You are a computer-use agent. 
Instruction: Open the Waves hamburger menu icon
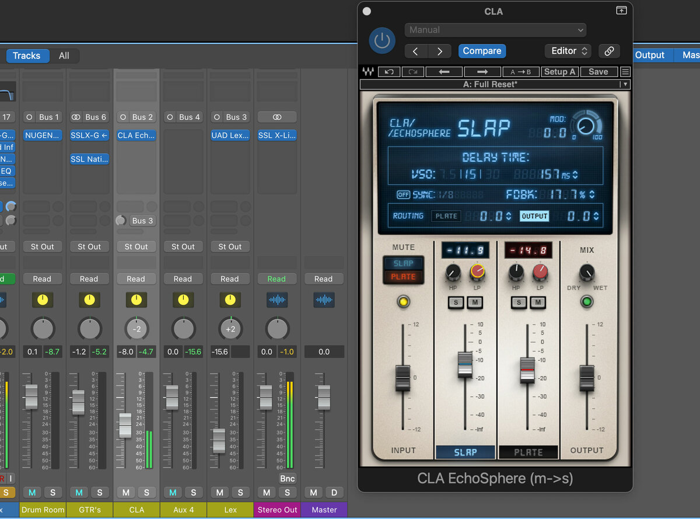625,72
